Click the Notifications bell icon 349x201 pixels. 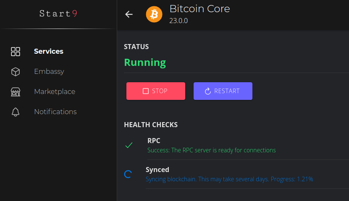16,112
